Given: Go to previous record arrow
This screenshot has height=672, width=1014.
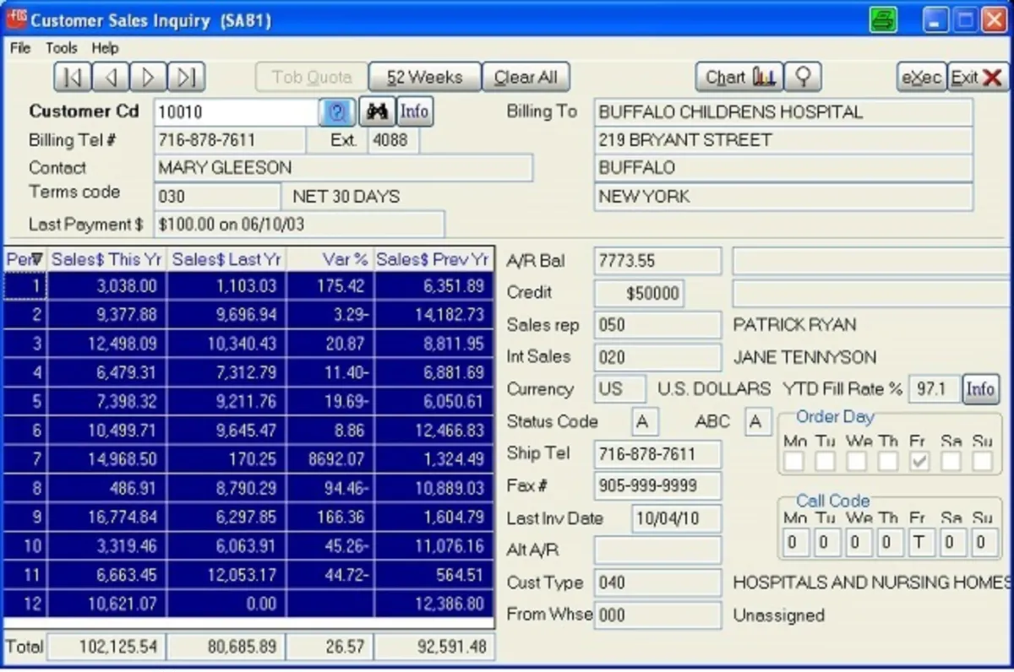Looking at the screenshot, I should click(x=111, y=78).
